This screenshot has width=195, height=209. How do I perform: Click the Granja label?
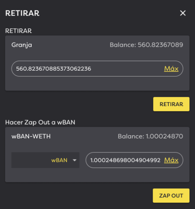(22, 45)
